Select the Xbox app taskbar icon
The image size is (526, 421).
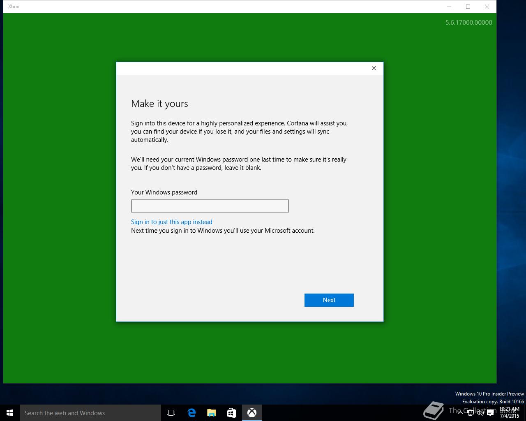(x=252, y=413)
